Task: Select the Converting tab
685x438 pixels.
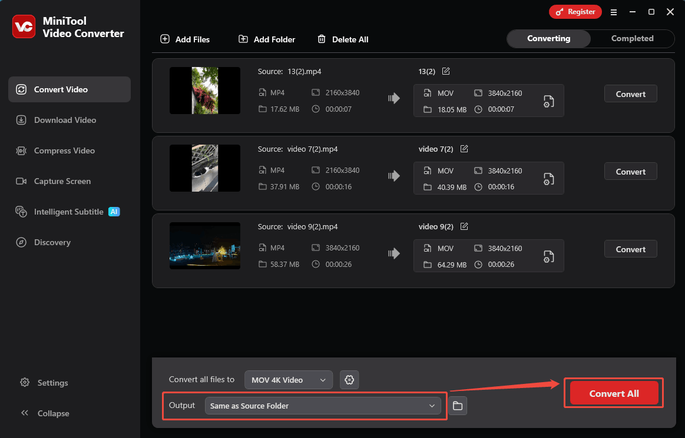Action: [548, 38]
